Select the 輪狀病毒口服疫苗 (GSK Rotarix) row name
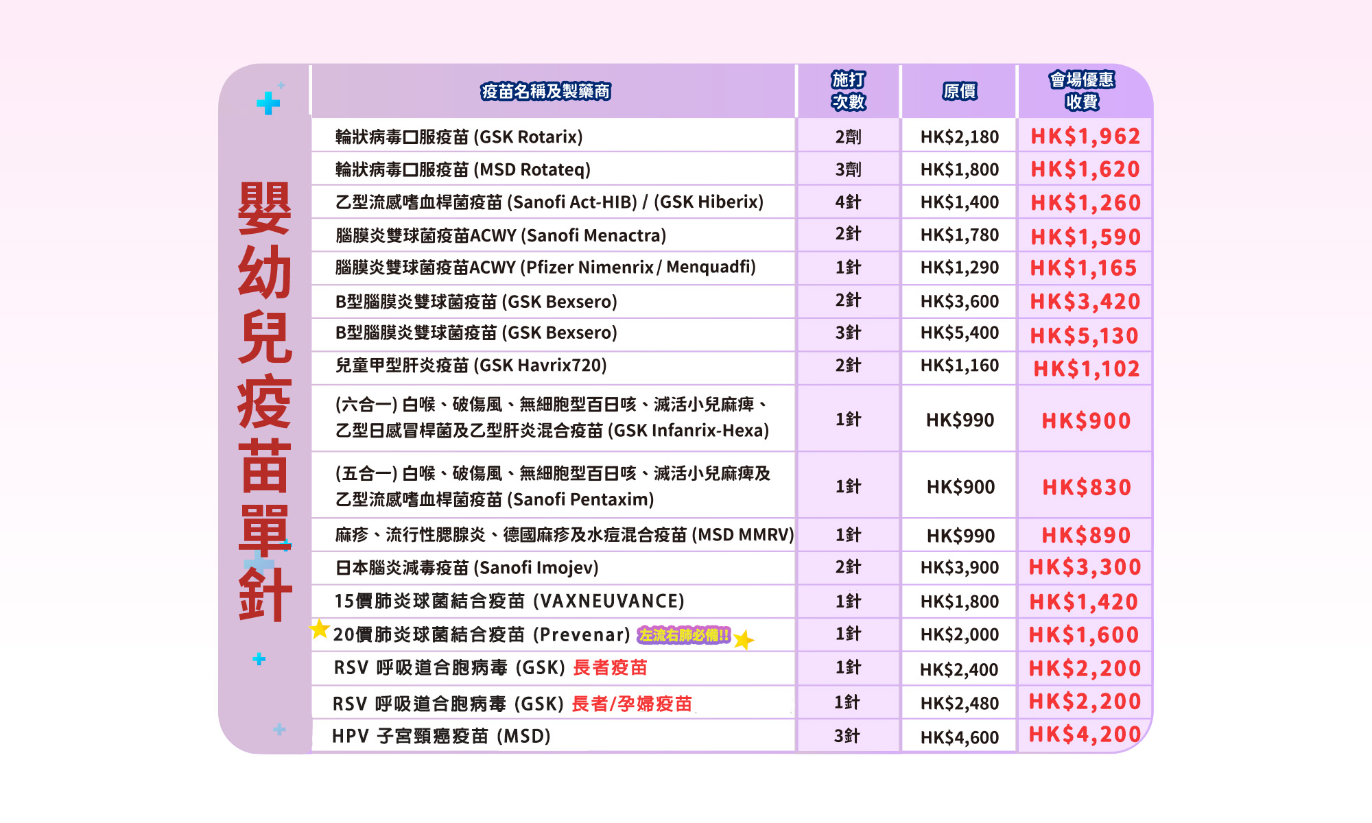Image resolution: width=1372 pixels, height=823 pixels. click(x=459, y=136)
